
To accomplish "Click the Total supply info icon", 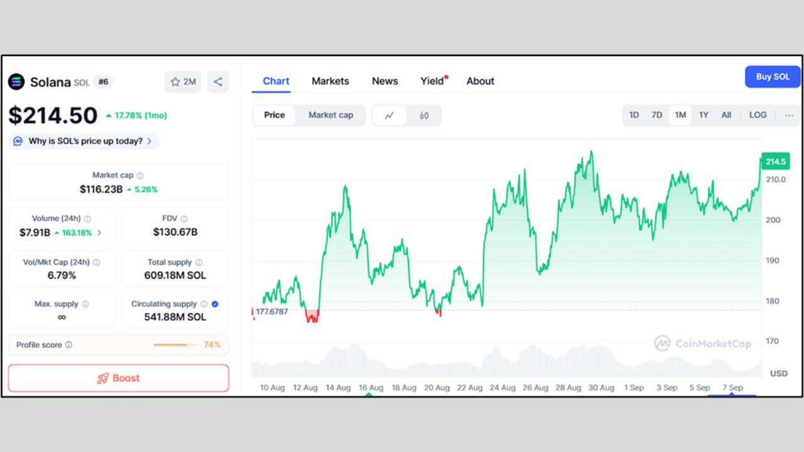I will (199, 262).
